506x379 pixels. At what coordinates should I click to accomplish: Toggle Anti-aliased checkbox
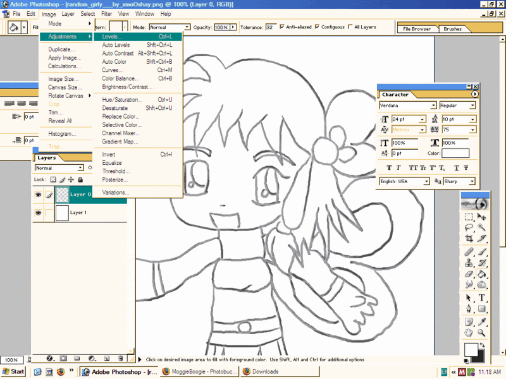coord(282,27)
